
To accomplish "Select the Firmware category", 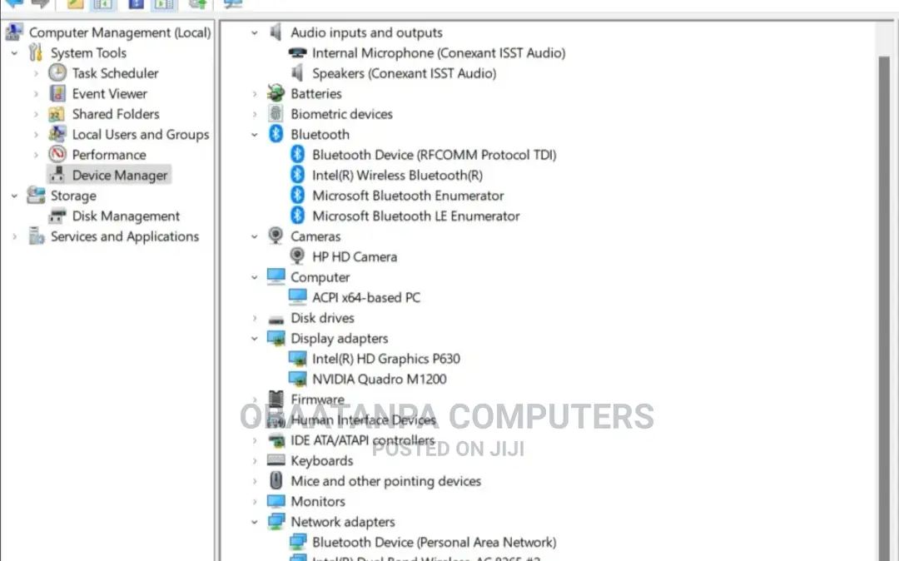I will coord(317,400).
